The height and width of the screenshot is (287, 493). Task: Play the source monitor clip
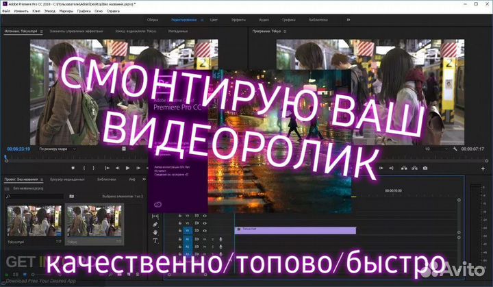127,168
